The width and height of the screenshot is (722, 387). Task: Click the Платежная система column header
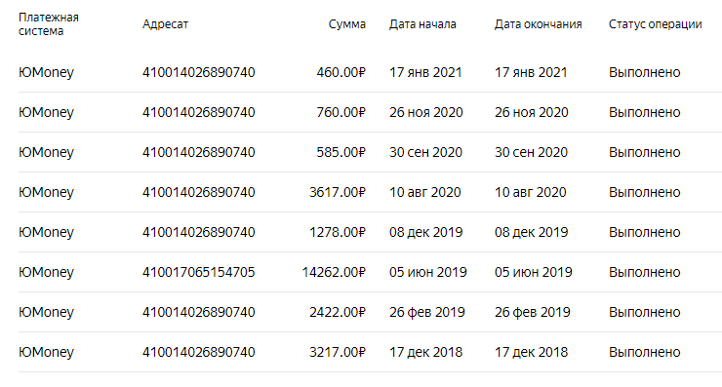click(49, 24)
